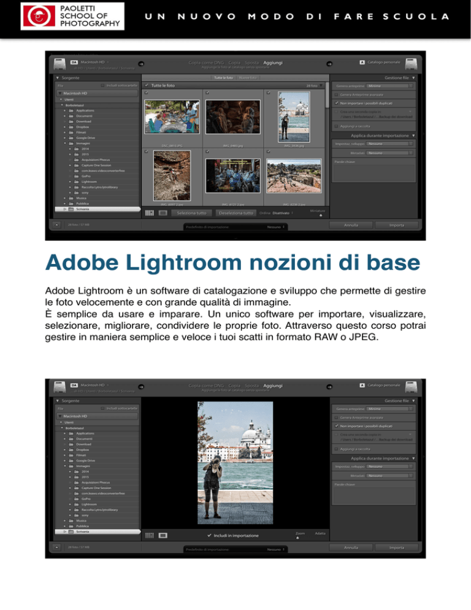The image size is (471, 610).
Task: Click the DA source badge in the top dialog
Action: click(74, 62)
